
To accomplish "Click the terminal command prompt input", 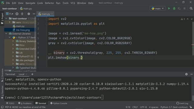I will (x=102, y=97).
